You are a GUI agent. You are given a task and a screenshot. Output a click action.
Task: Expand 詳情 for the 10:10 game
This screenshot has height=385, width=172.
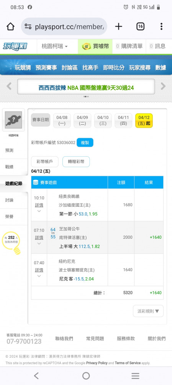coord(39,205)
